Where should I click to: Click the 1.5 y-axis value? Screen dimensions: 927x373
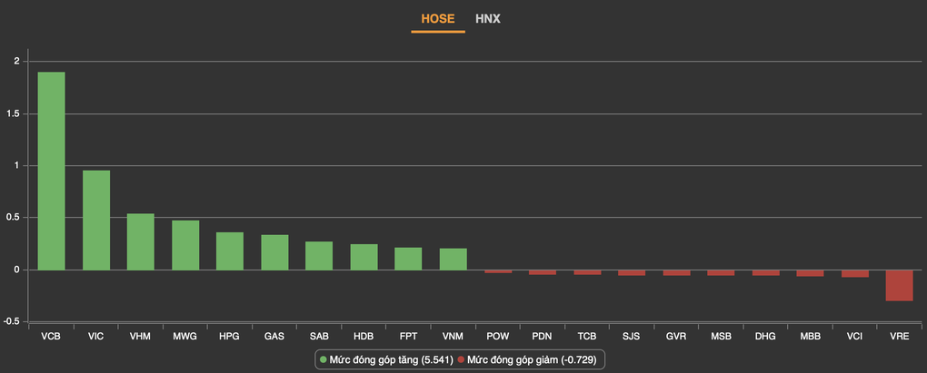point(13,113)
